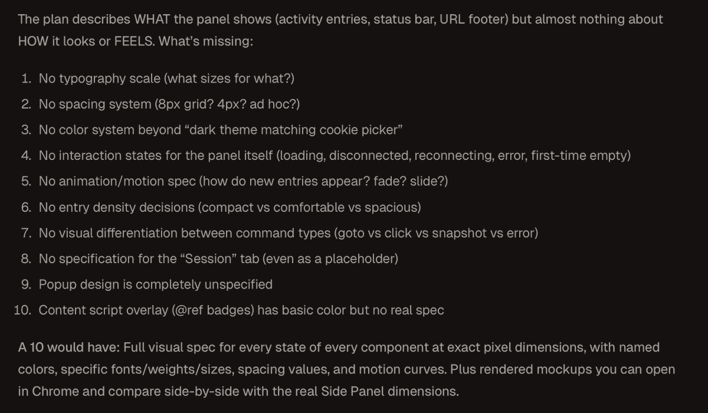Click the number 1 list marker

[25, 78]
